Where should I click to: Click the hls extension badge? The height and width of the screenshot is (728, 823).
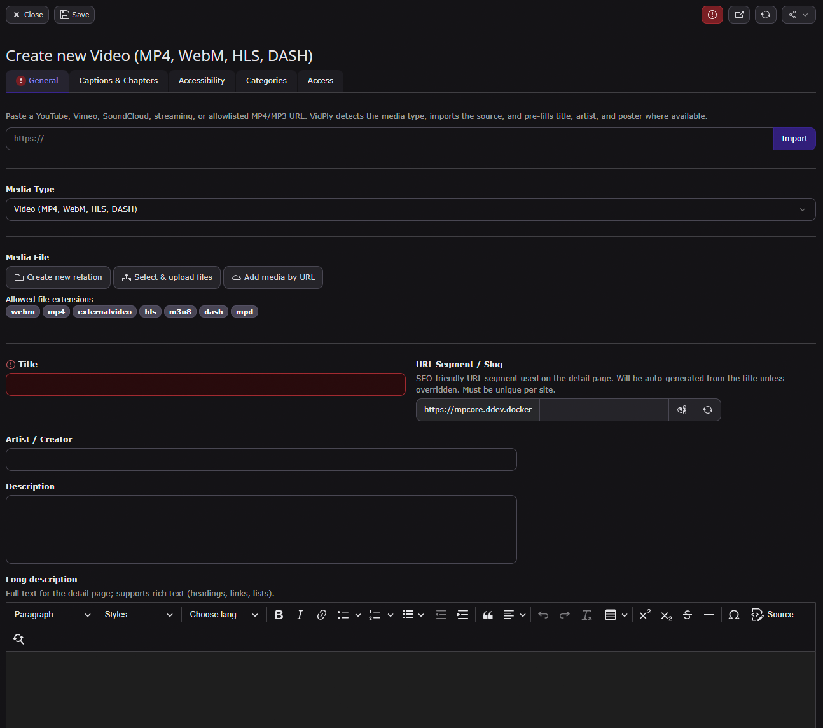[151, 312]
